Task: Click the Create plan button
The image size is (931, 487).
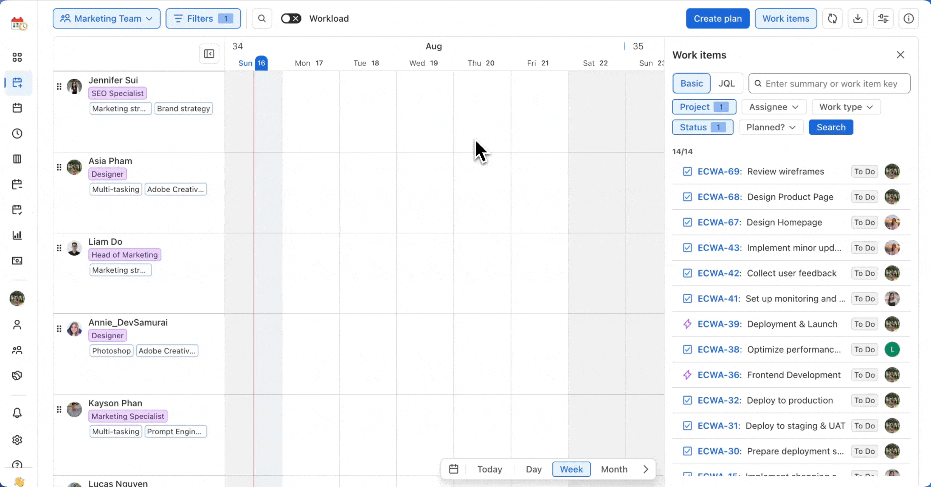Action: pos(718,18)
